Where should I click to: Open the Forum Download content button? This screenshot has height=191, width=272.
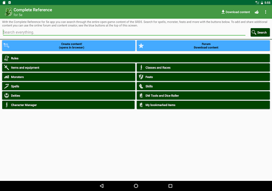point(203,46)
